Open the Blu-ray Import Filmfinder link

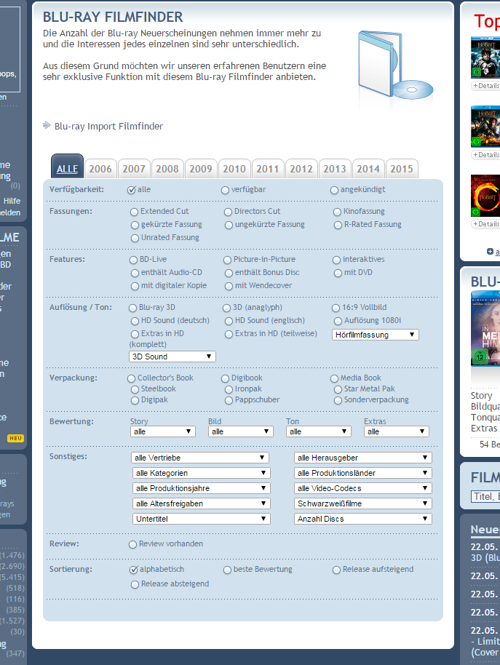point(108,126)
